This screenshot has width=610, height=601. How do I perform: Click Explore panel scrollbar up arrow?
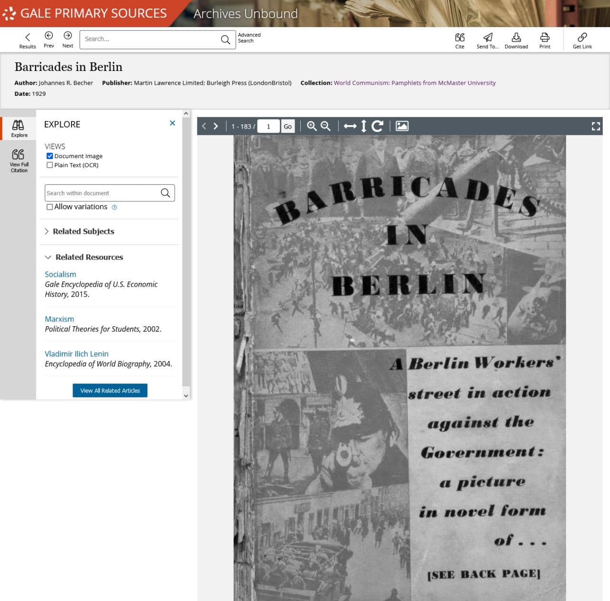pyautogui.click(x=186, y=114)
